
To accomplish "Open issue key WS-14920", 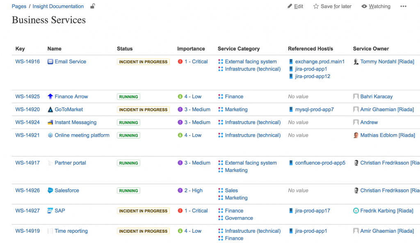I will [x=27, y=110].
